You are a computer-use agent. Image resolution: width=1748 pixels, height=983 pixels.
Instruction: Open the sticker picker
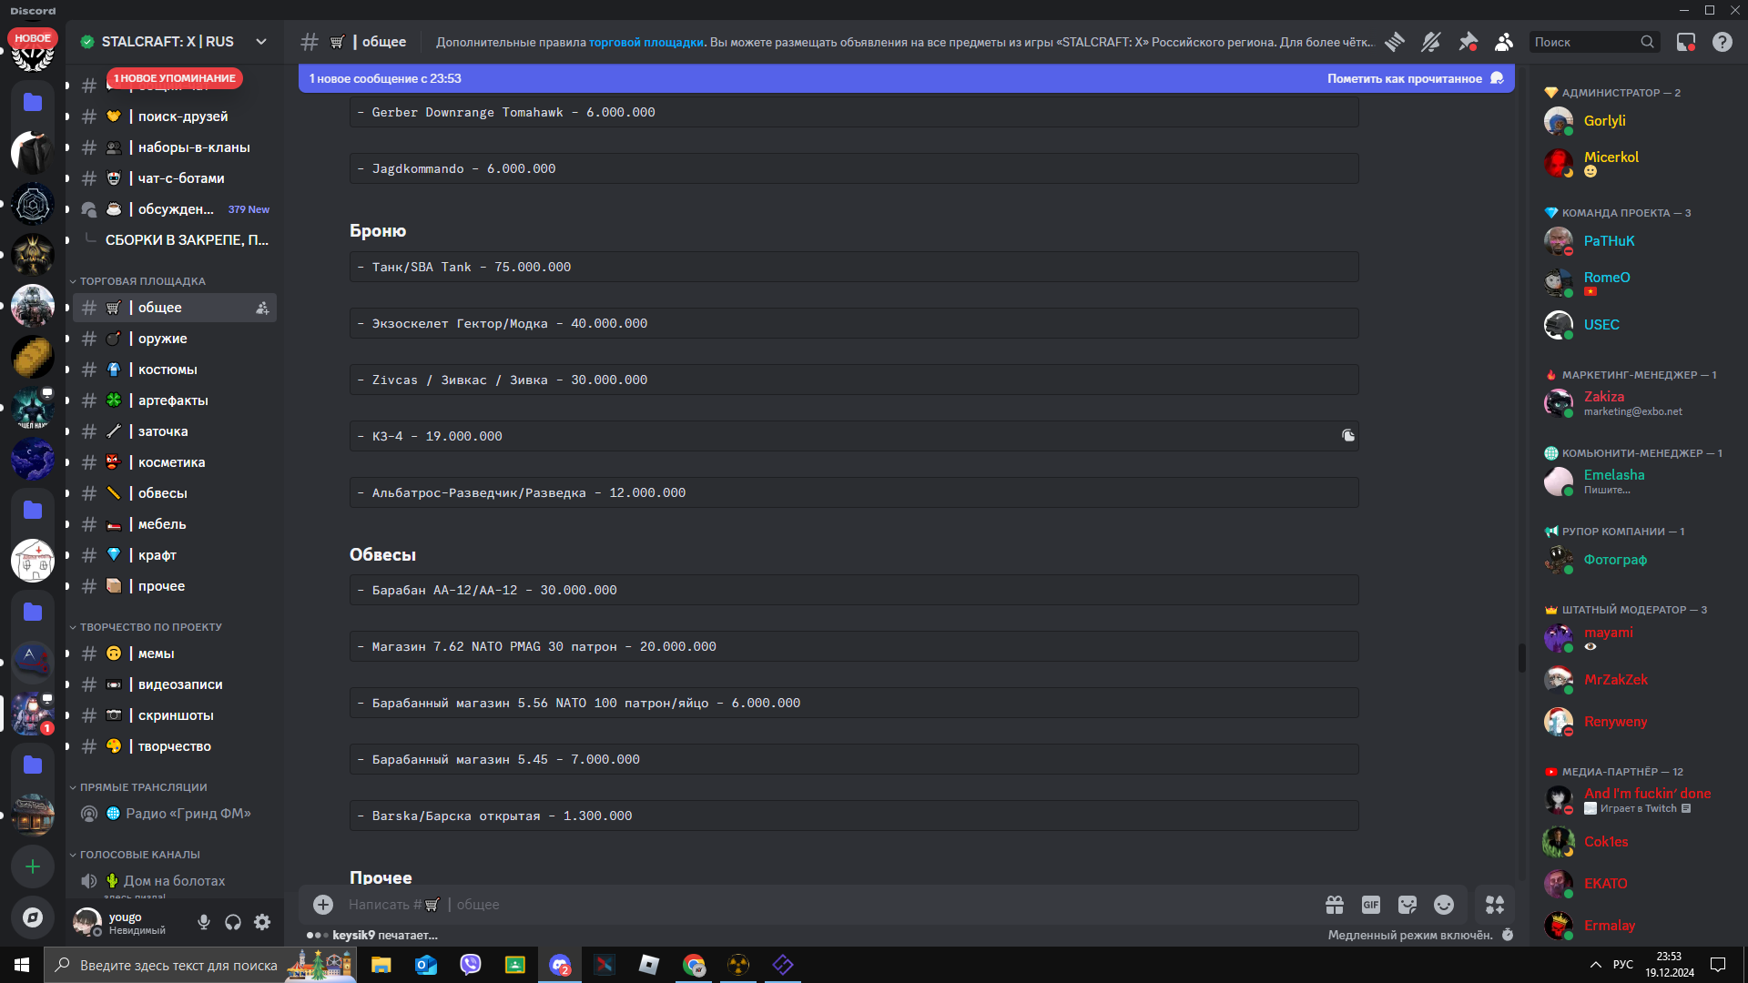point(1408,905)
